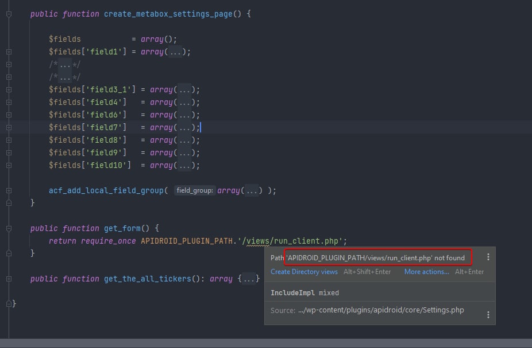
Task: Open options menu beside Source path
Action: coord(488,315)
